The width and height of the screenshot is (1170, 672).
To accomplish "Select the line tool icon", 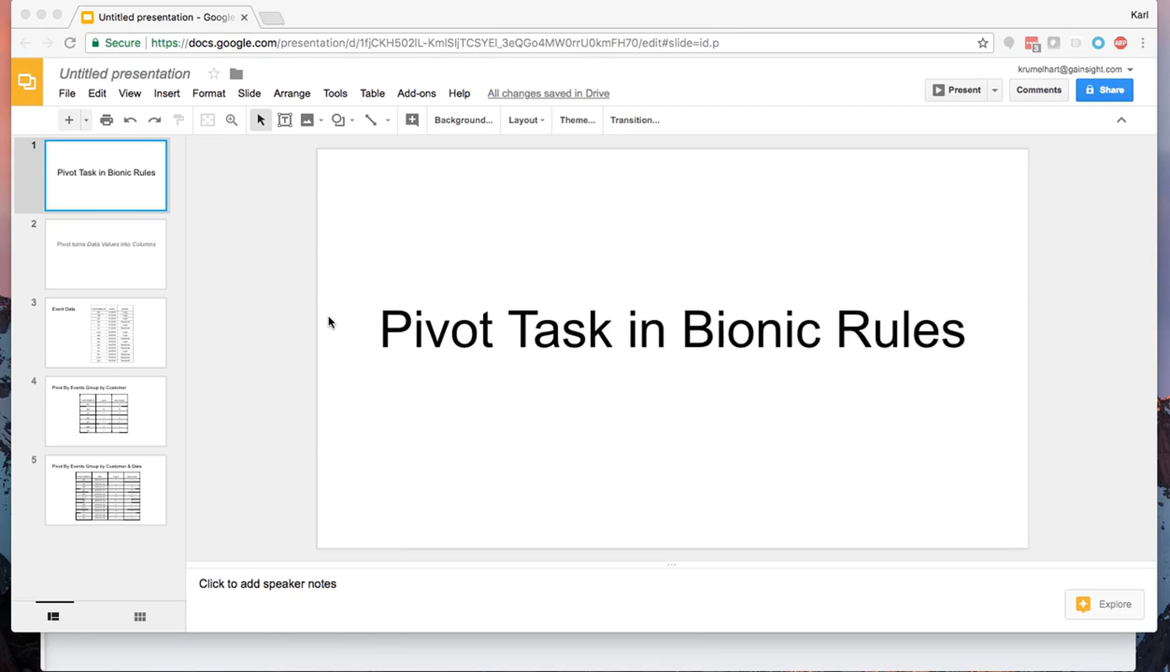I will click(x=371, y=120).
